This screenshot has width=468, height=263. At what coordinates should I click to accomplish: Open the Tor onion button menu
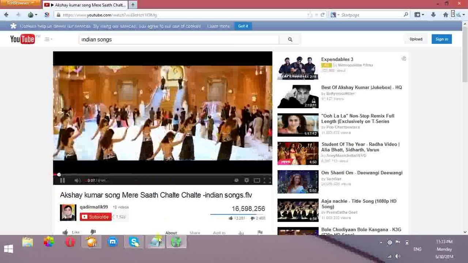tap(32, 15)
